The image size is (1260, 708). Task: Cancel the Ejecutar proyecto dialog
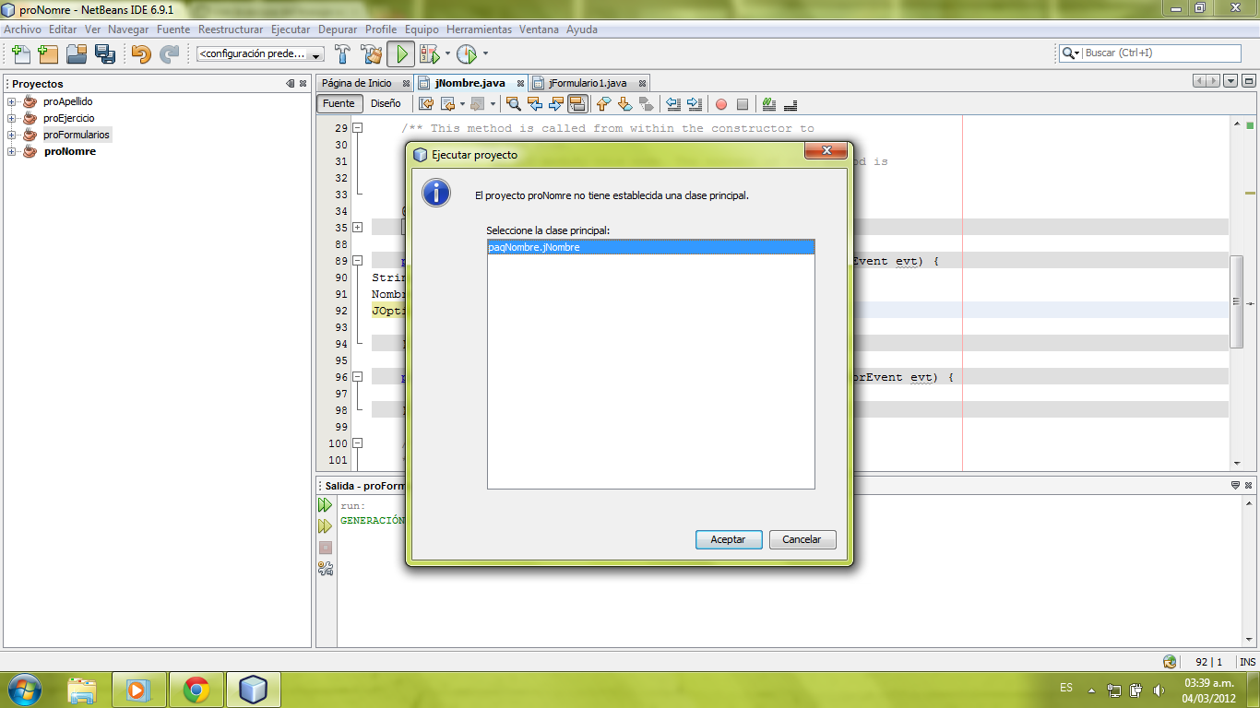802,540
